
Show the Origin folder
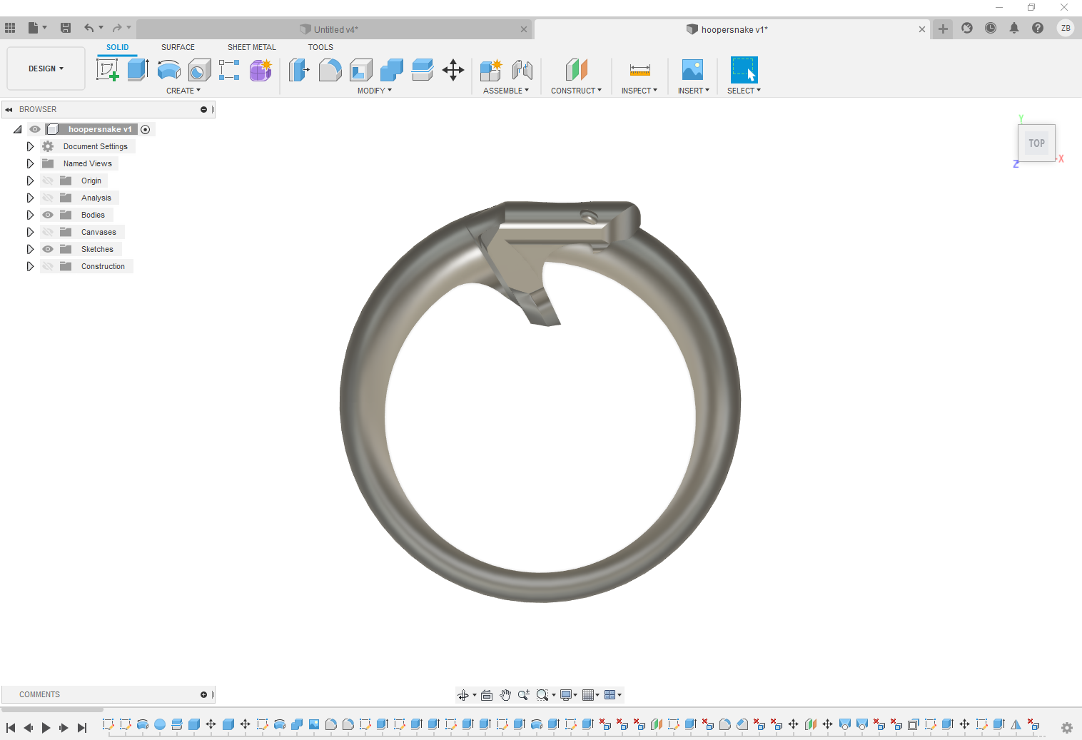[48, 181]
